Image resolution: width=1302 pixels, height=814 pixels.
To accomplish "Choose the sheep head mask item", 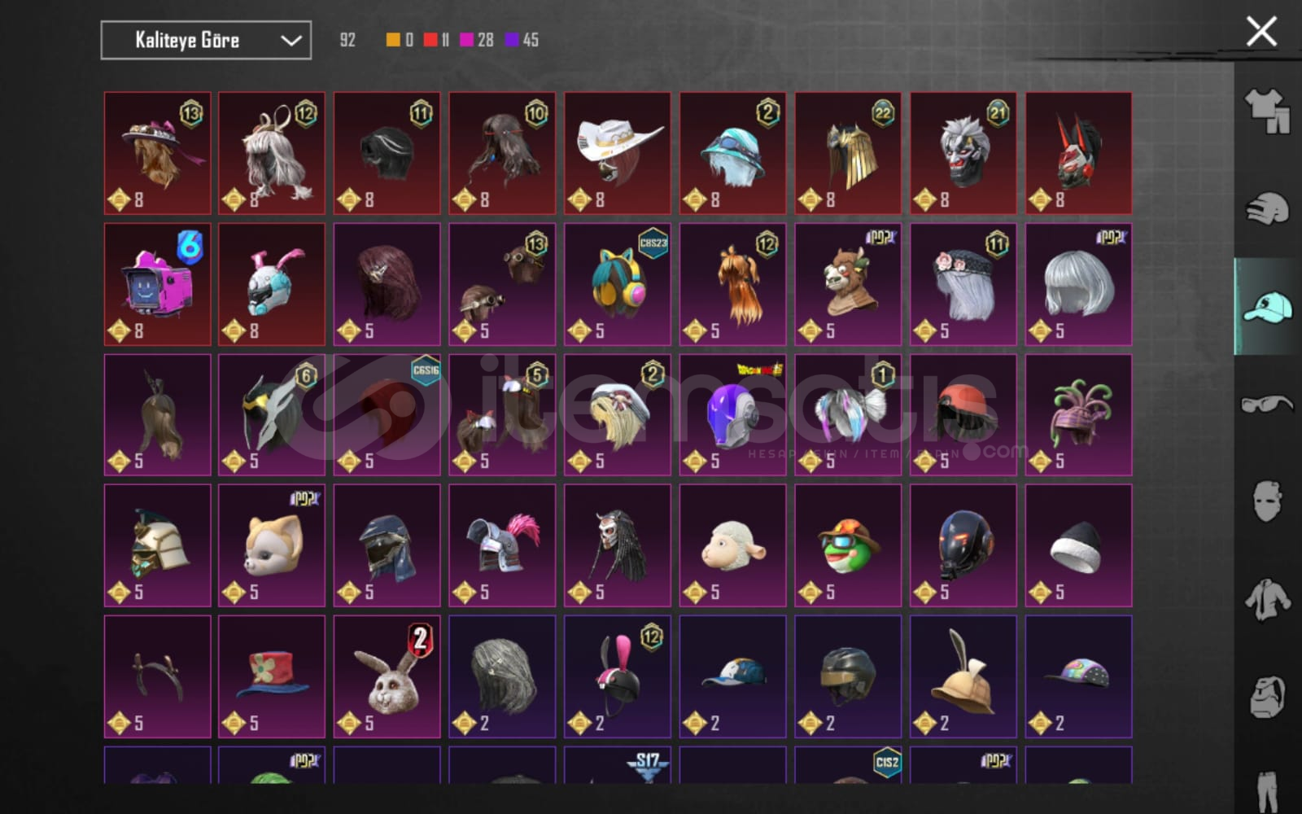I will click(733, 545).
